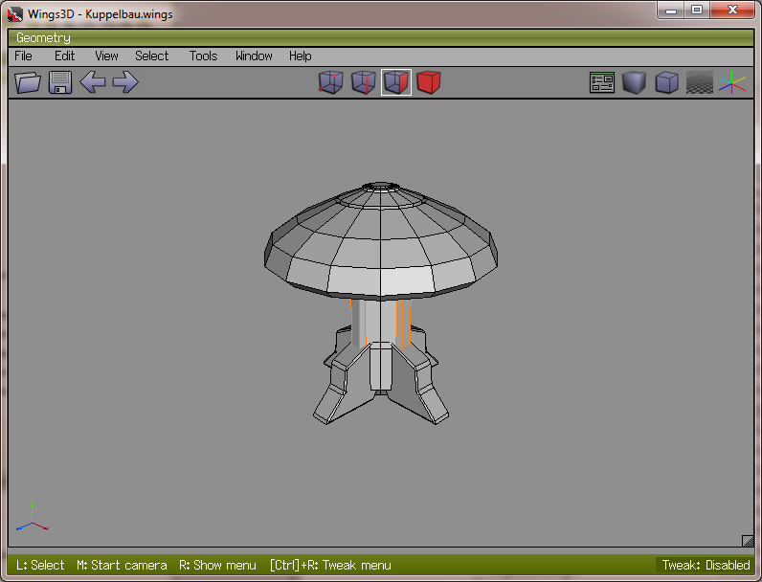Expand the Tools menu
This screenshot has width=762, height=582.
click(203, 56)
